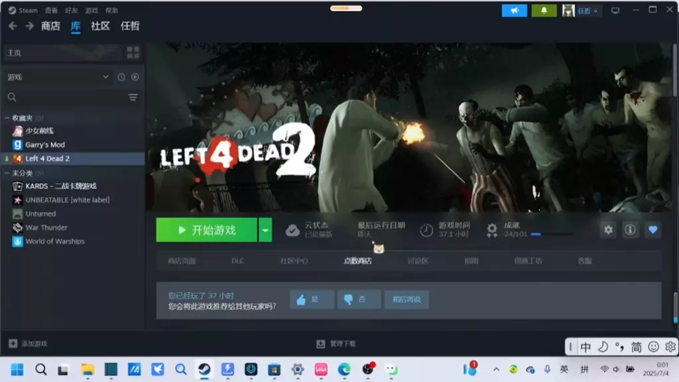Toggle the library grid view icon
Viewport: 679px width, 382px height.
coord(133,53)
